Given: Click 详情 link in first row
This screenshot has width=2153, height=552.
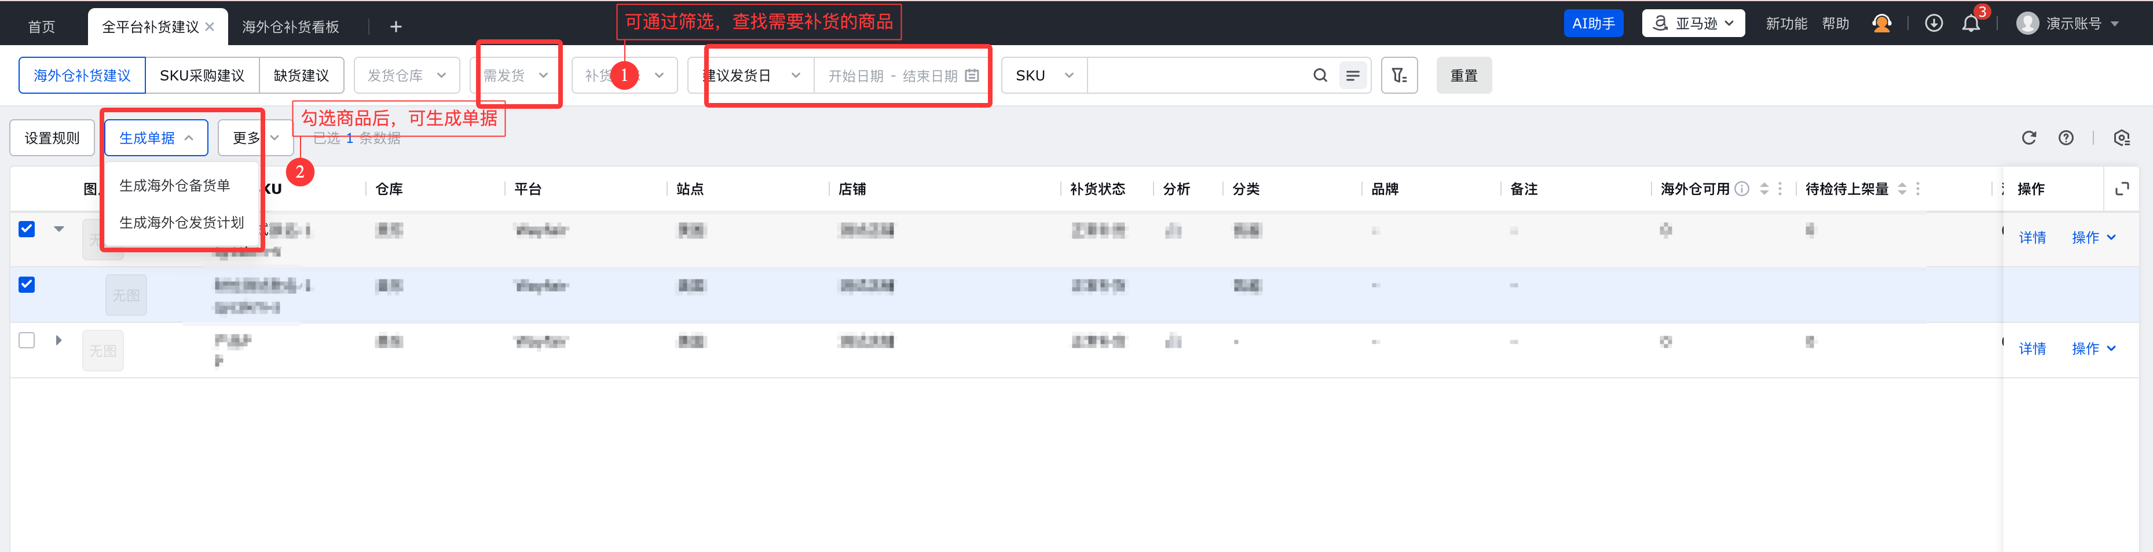Looking at the screenshot, I should [x=2032, y=238].
